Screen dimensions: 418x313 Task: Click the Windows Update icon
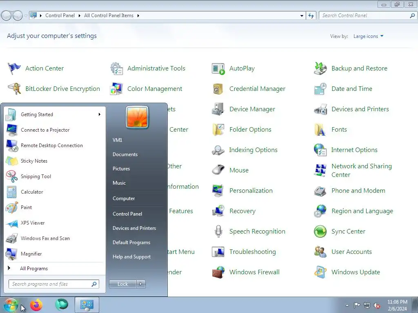click(320, 272)
